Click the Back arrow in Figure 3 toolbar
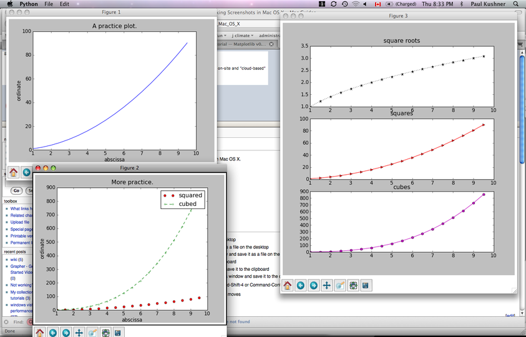Viewport: 526px width, 337px height. point(301,285)
